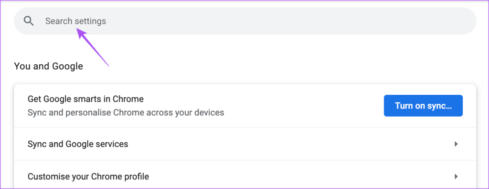Click the Search settings placeholder text
Screen dimensions: 489x189
click(75, 21)
